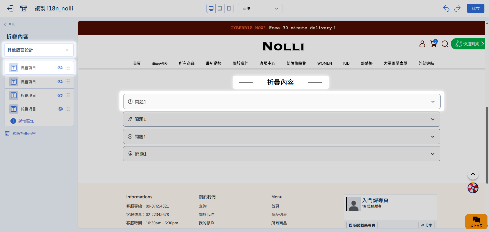Select the WOMEN menu item

(x=324, y=63)
